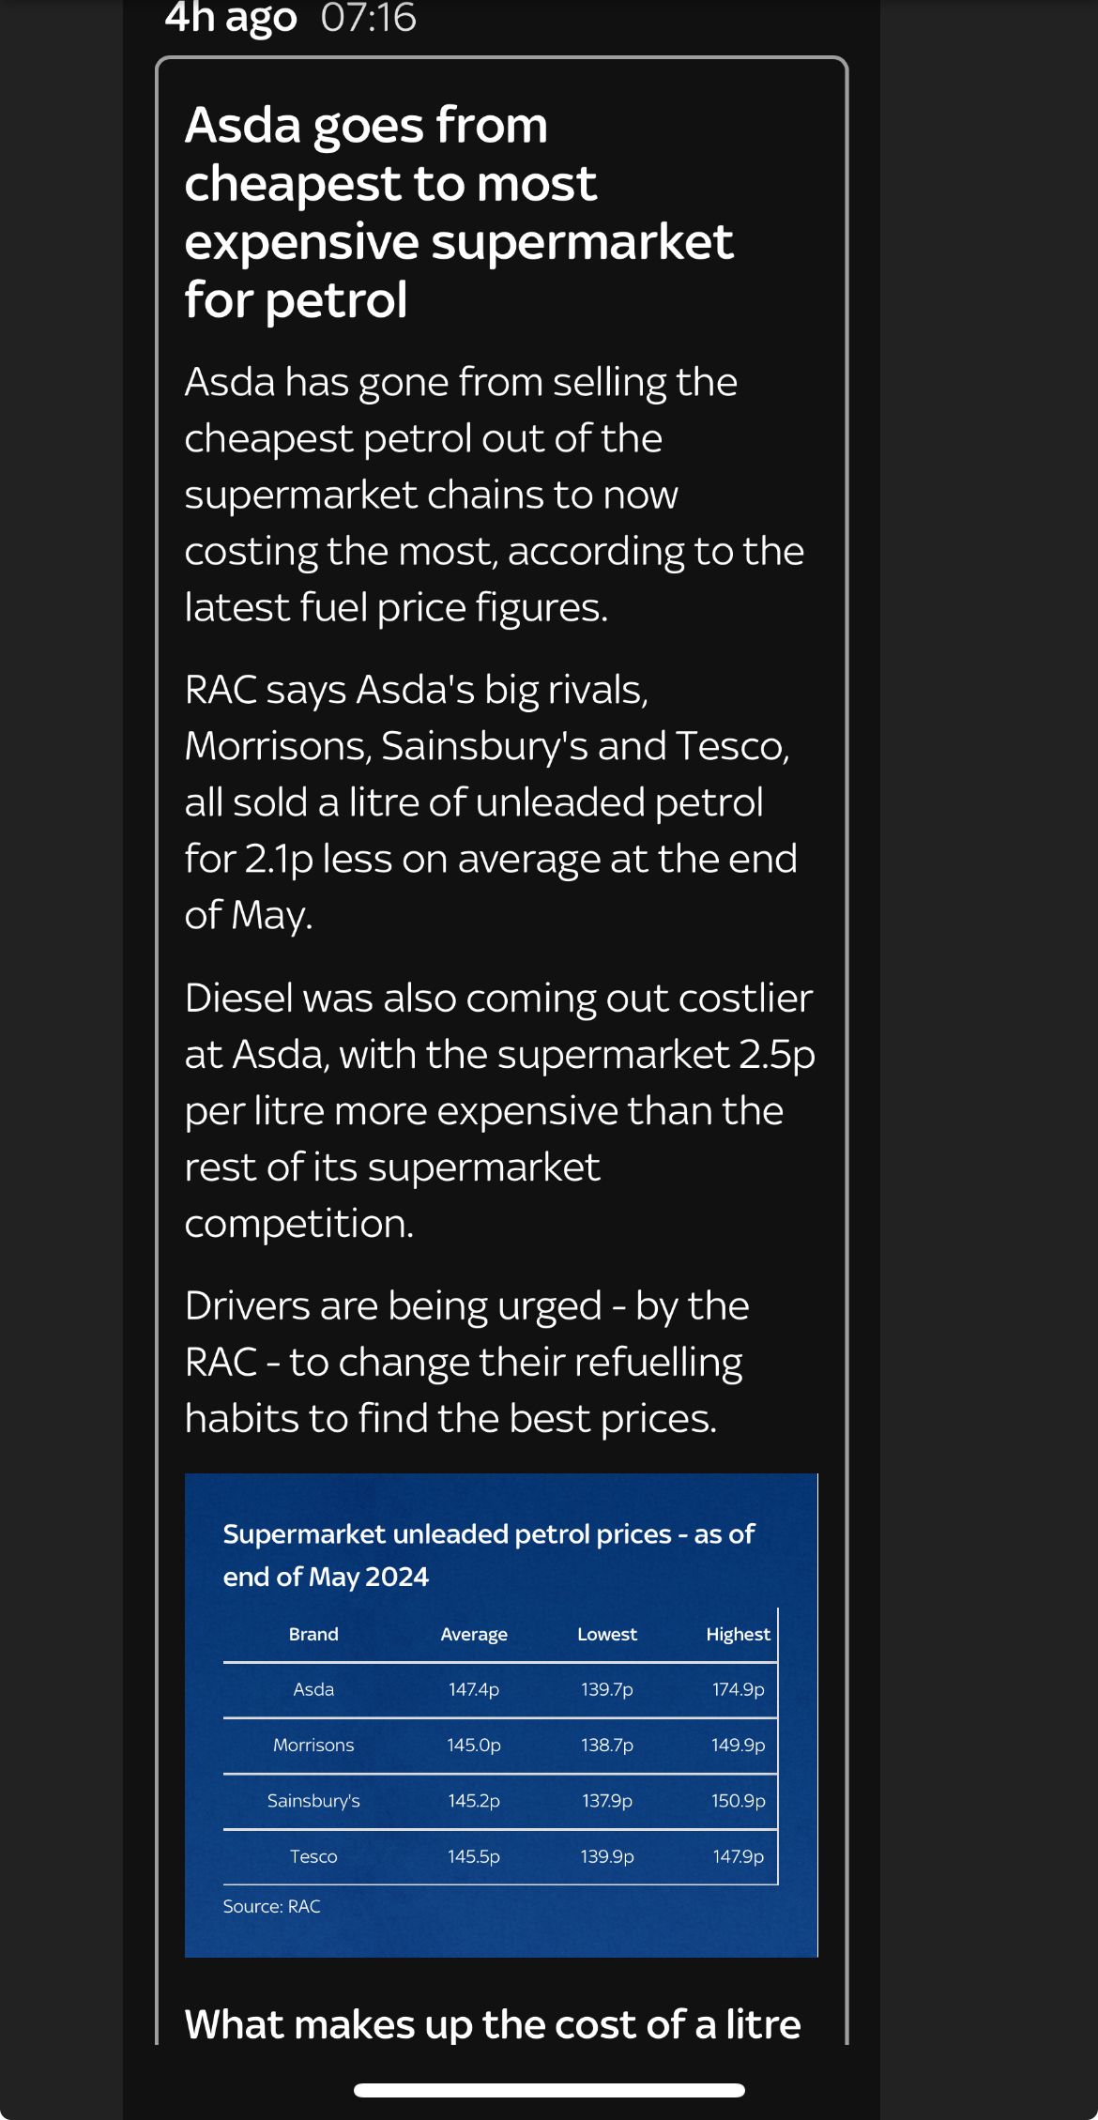Click the "Highest" column header
The height and width of the screenshot is (2120, 1098).
coord(738,1634)
